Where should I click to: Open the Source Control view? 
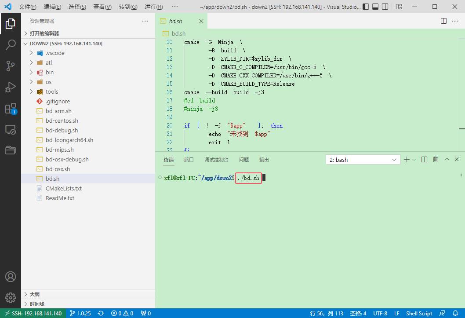(11, 66)
